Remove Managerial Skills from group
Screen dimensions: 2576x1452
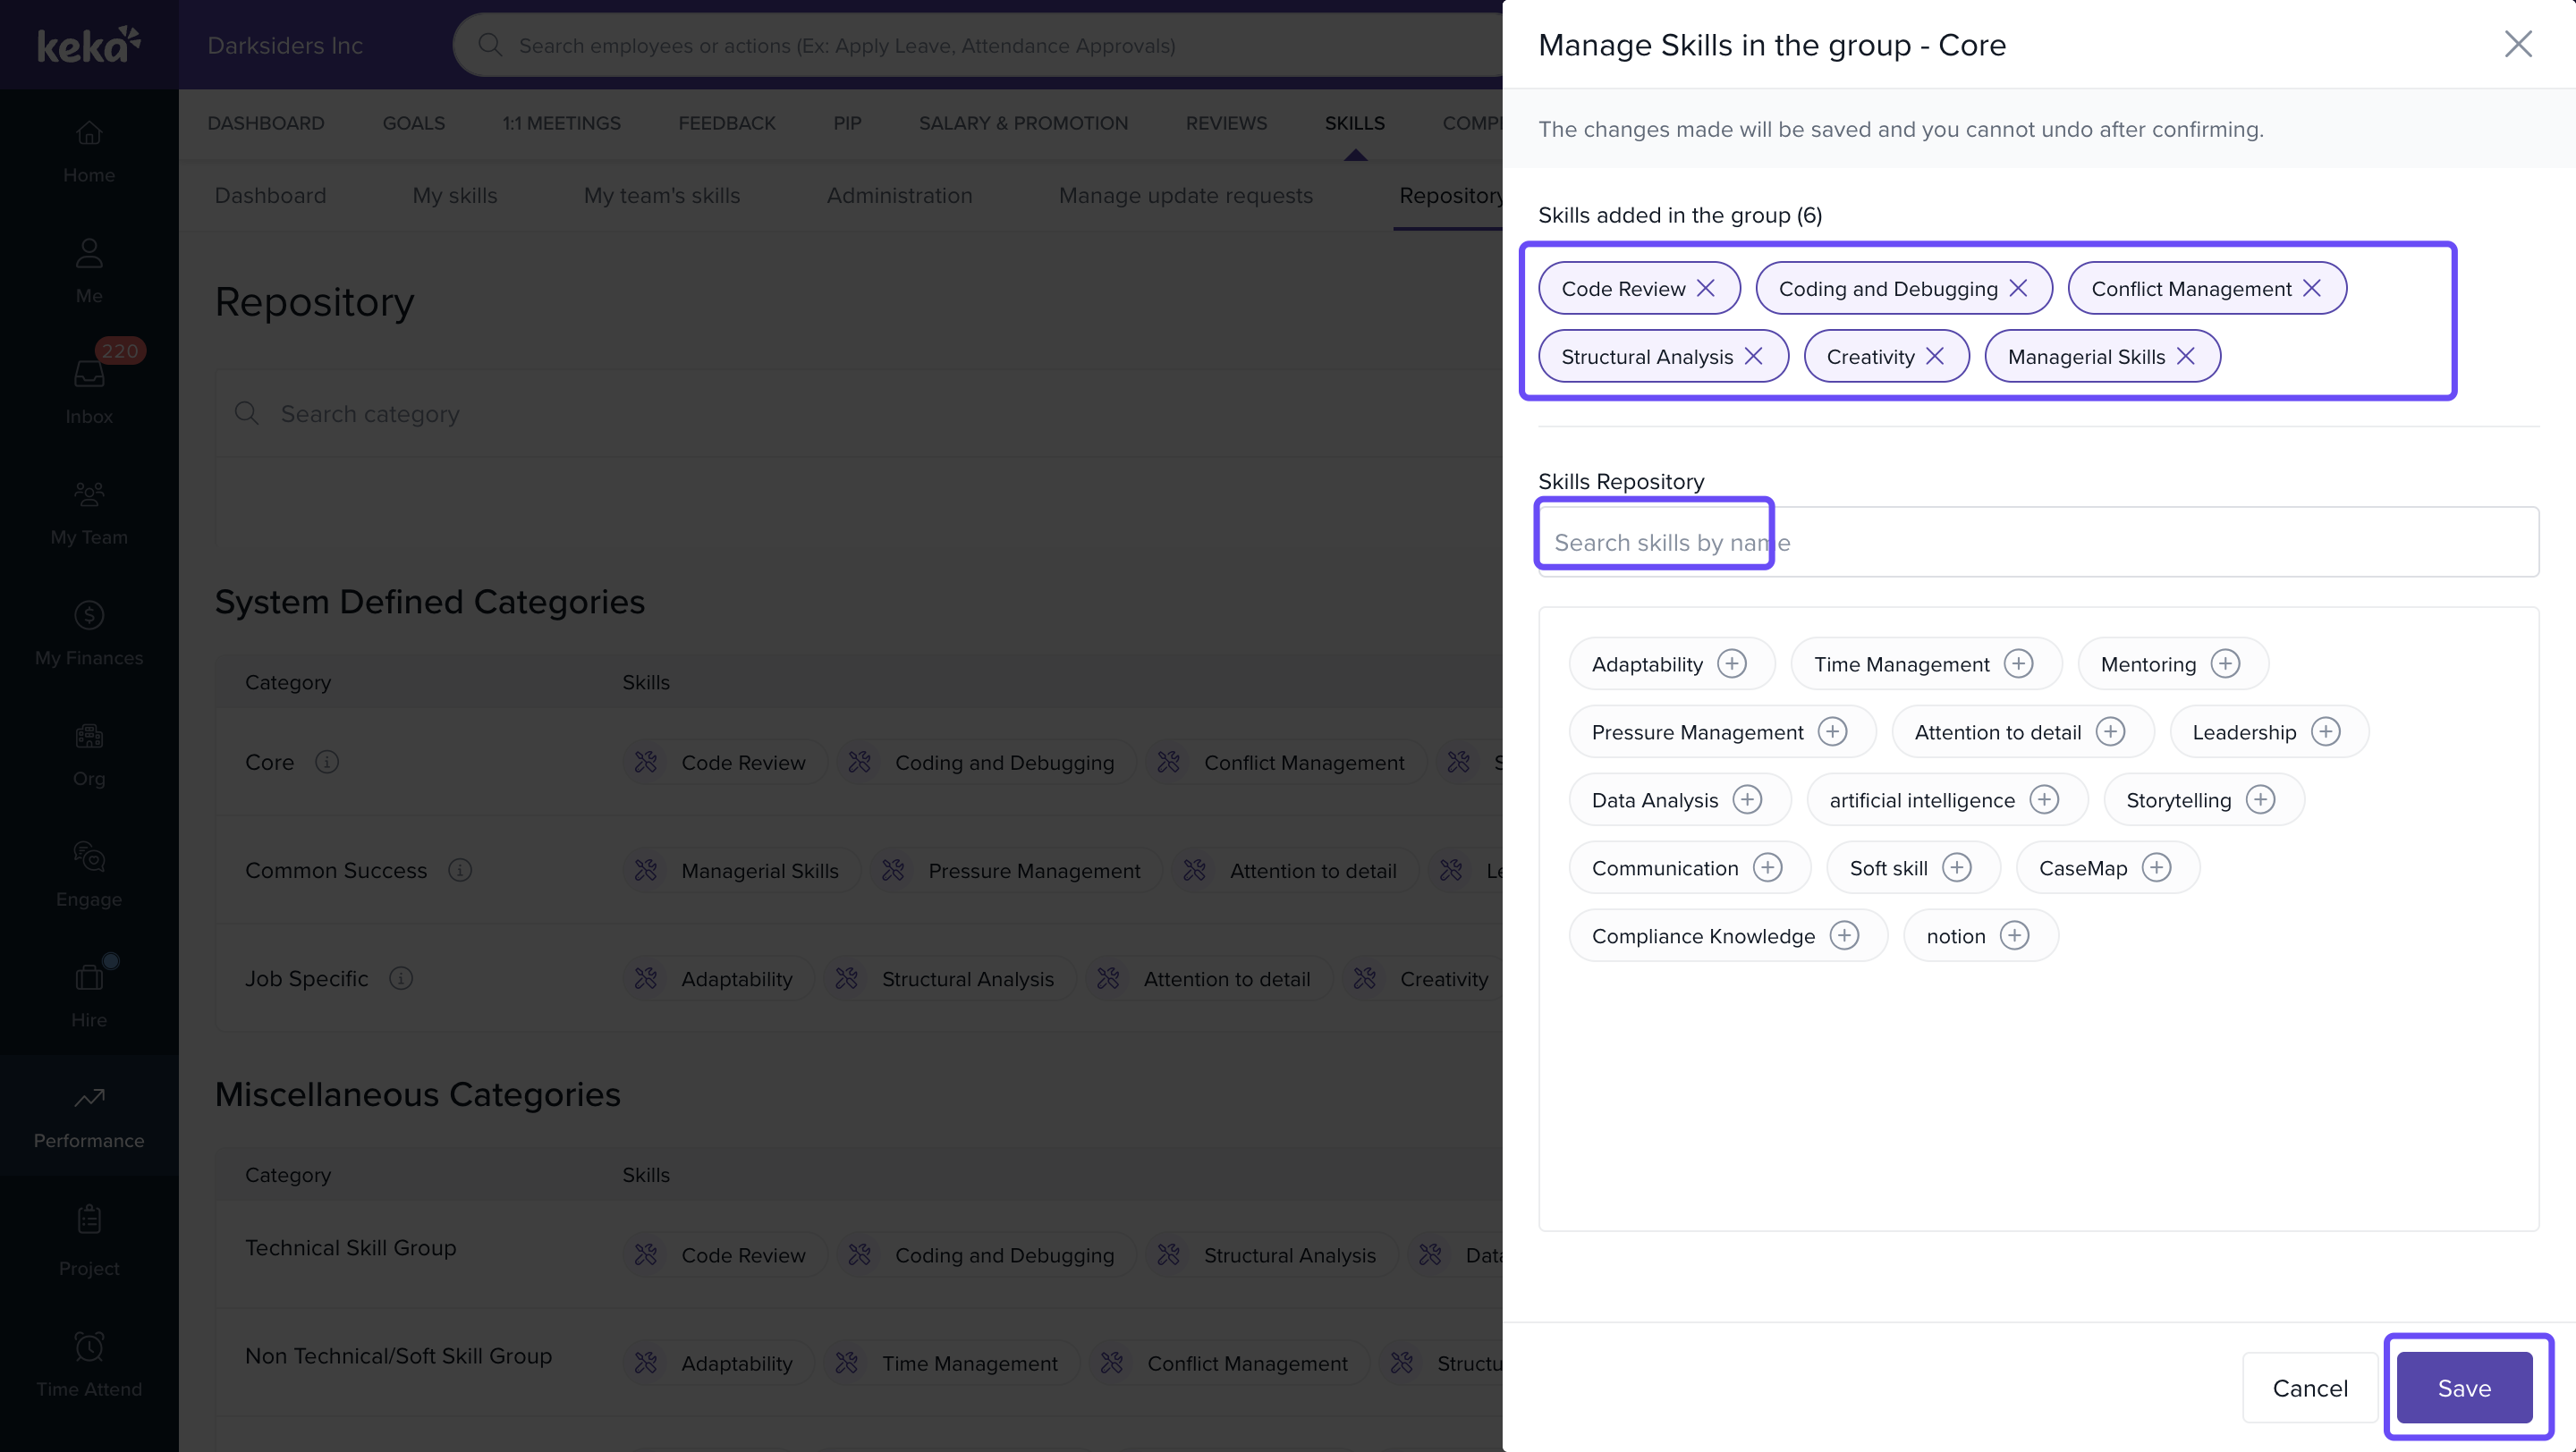point(2186,357)
